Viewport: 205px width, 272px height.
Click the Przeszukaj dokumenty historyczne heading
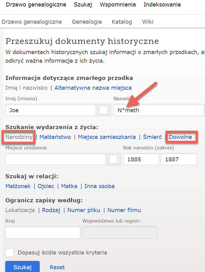click(82, 41)
